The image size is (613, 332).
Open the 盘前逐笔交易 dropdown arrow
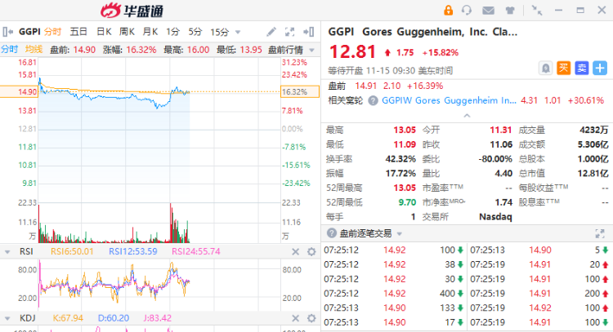click(x=400, y=234)
